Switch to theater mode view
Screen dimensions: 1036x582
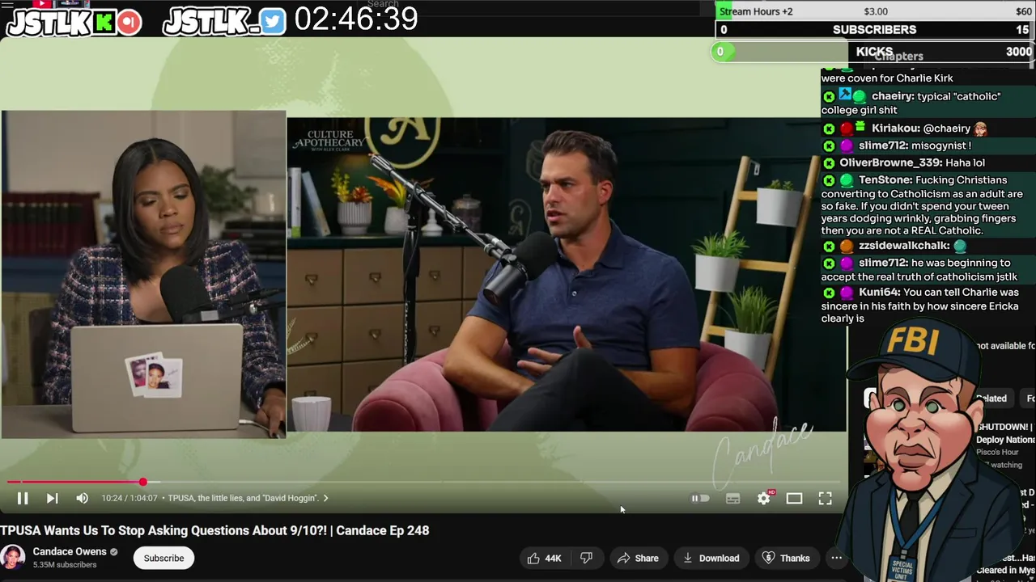click(x=794, y=499)
